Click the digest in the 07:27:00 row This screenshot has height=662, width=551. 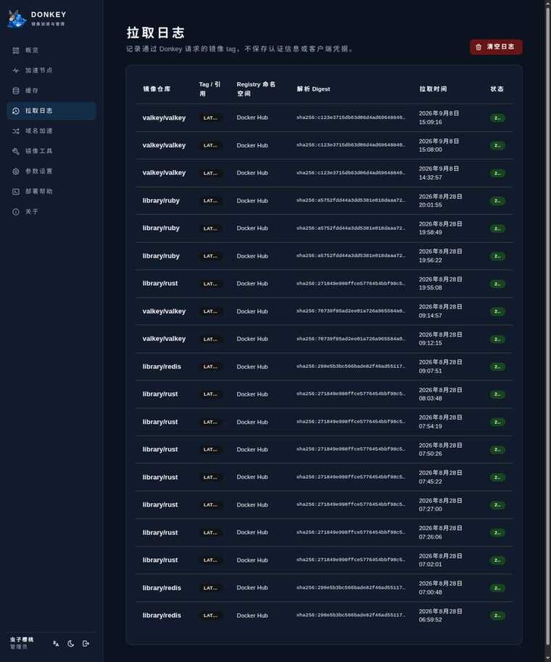click(x=351, y=504)
